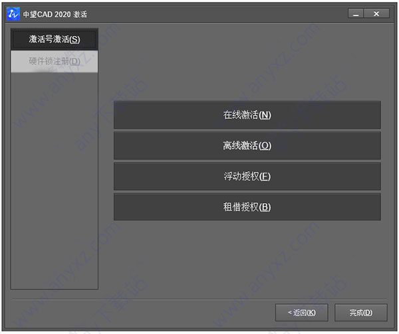Click blank area above 在线激活(N) button

point(247,64)
